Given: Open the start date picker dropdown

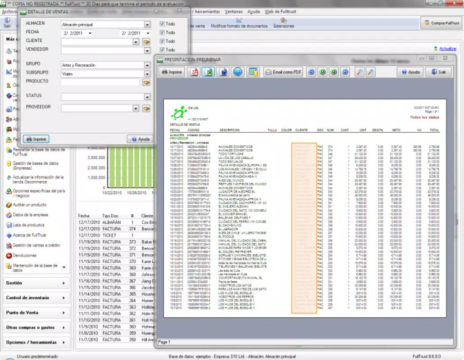Looking at the screenshot, I should (x=90, y=33).
